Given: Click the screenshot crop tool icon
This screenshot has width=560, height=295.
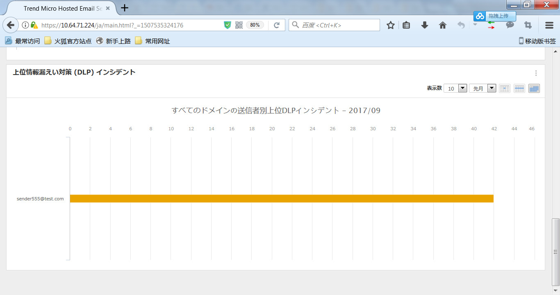Looking at the screenshot, I should coord(528,25).
